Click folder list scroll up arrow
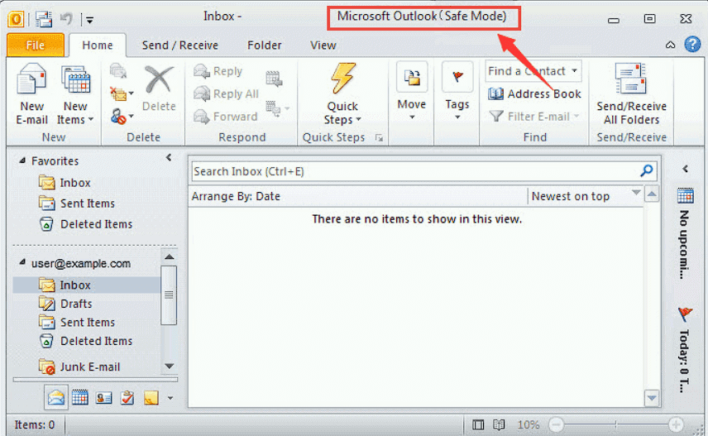The width and height of the screenshot is (708, 436). coord(170,256)
